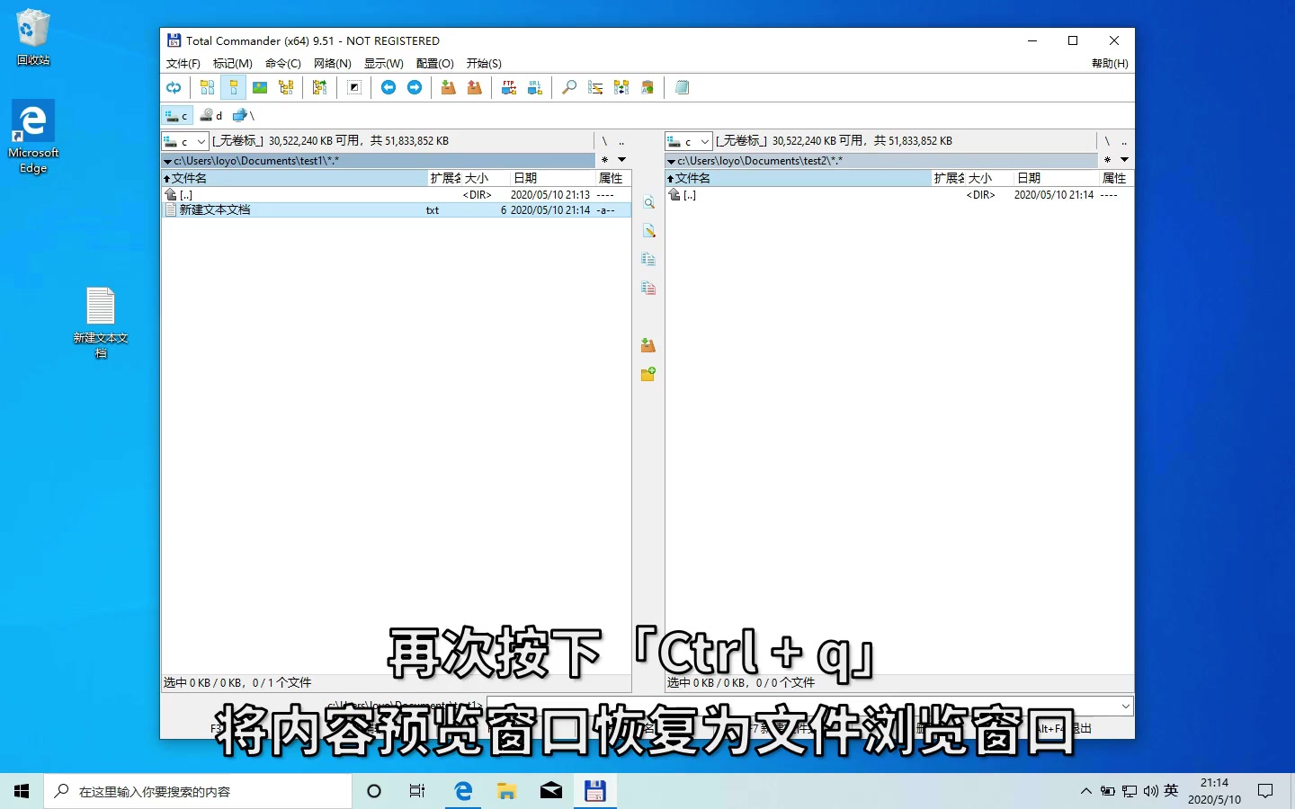The image size is (1295, 809).
Task: Open the Notepad toolbar icon
Action: pos(683,87)
